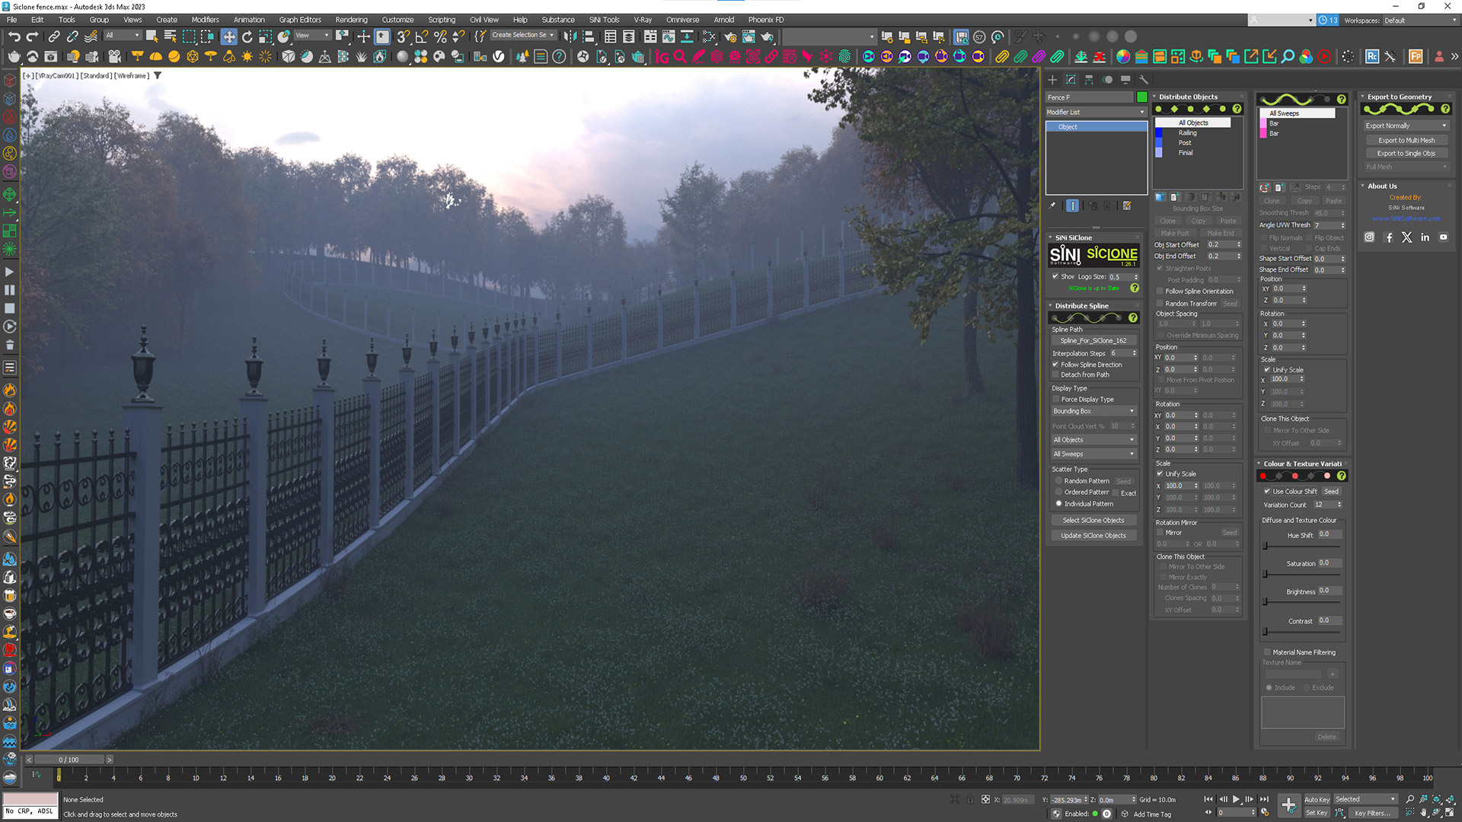1462x822 pixels.
Task: Open the Utilities wrench panel icon
Action: (1143, 79)
